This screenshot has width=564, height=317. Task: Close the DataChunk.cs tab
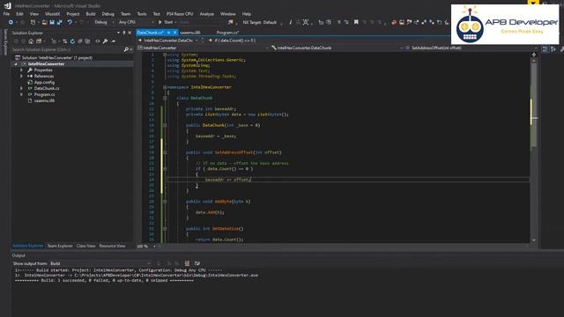(x=175, y=33)
